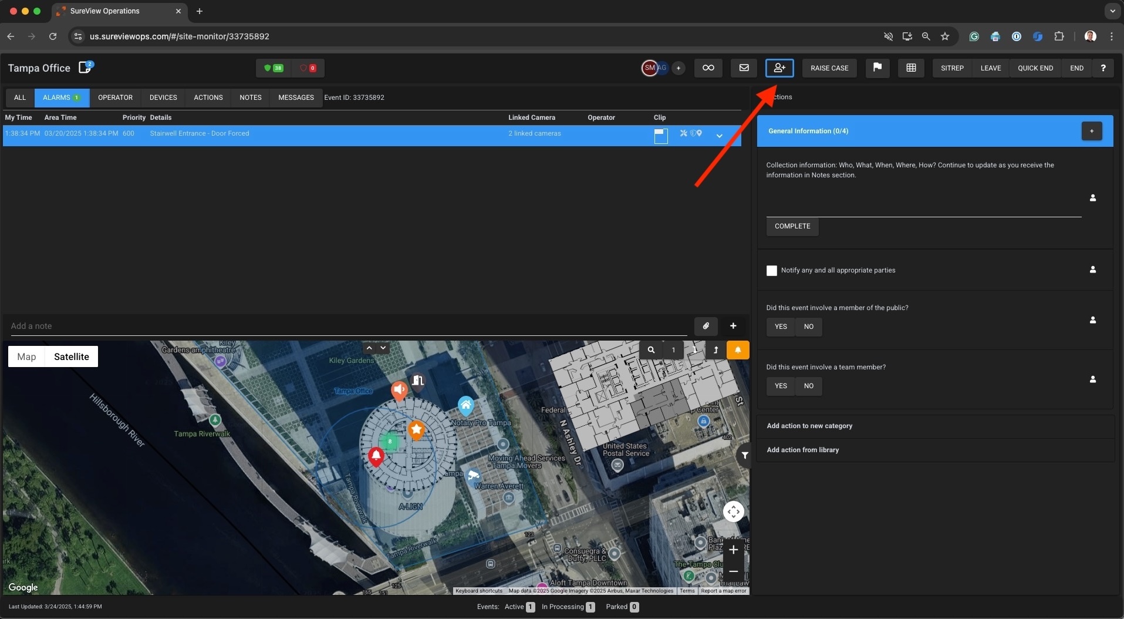Open the alarm clip thumbnail
Screen dimensions: 1124x619
(661, 136)
